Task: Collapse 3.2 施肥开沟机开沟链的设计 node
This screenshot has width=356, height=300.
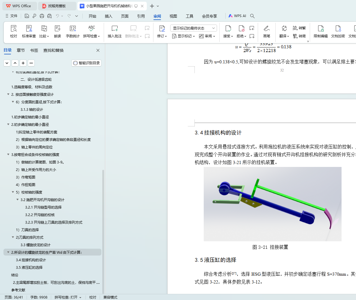Action: tap(18, 200)
